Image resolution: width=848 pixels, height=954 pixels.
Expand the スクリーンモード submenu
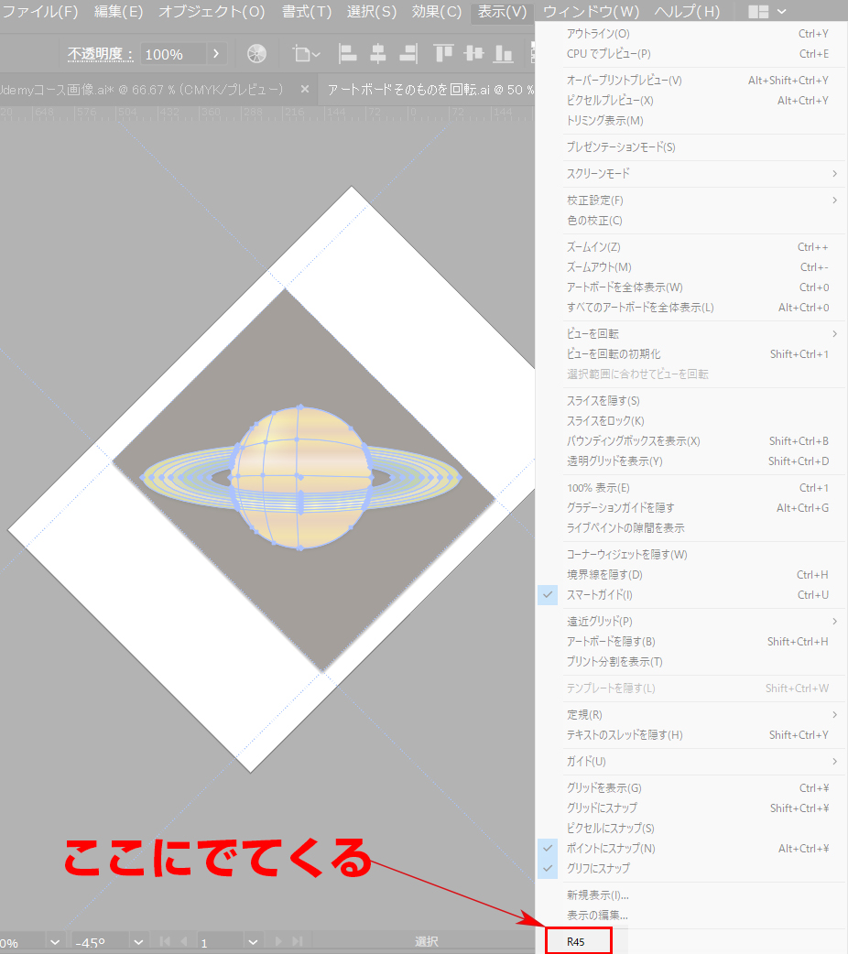pos(691,174)
